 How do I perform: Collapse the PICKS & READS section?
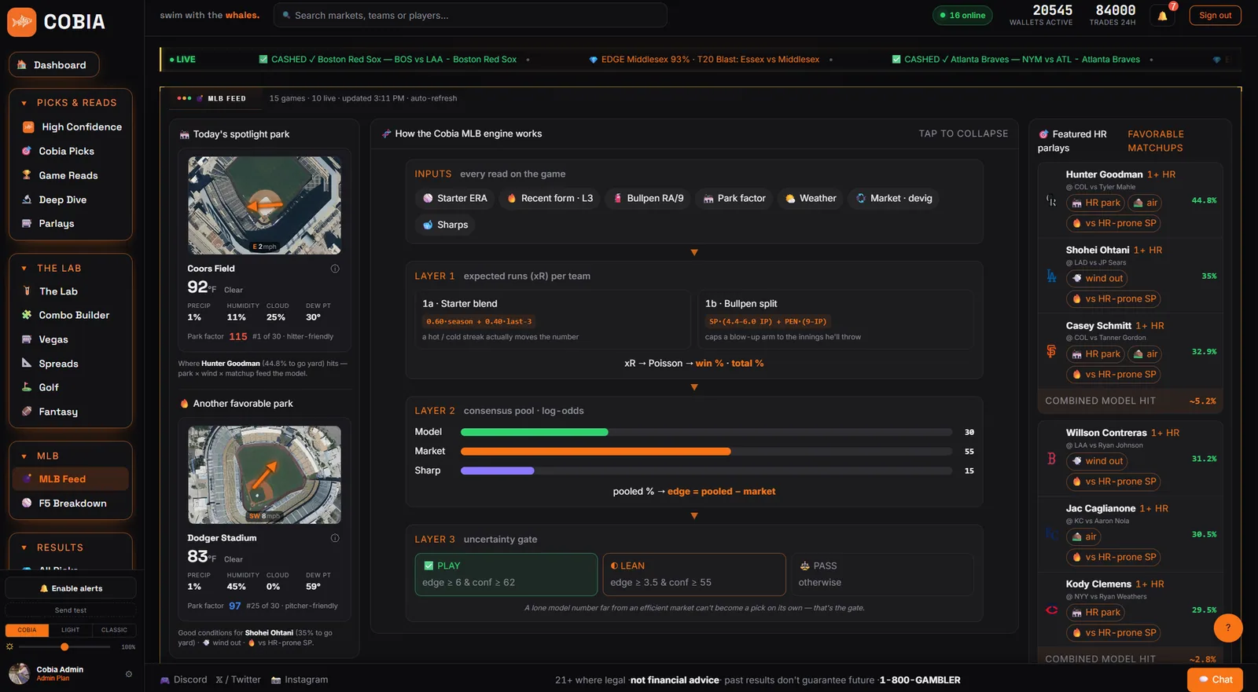tap(71, 103)
